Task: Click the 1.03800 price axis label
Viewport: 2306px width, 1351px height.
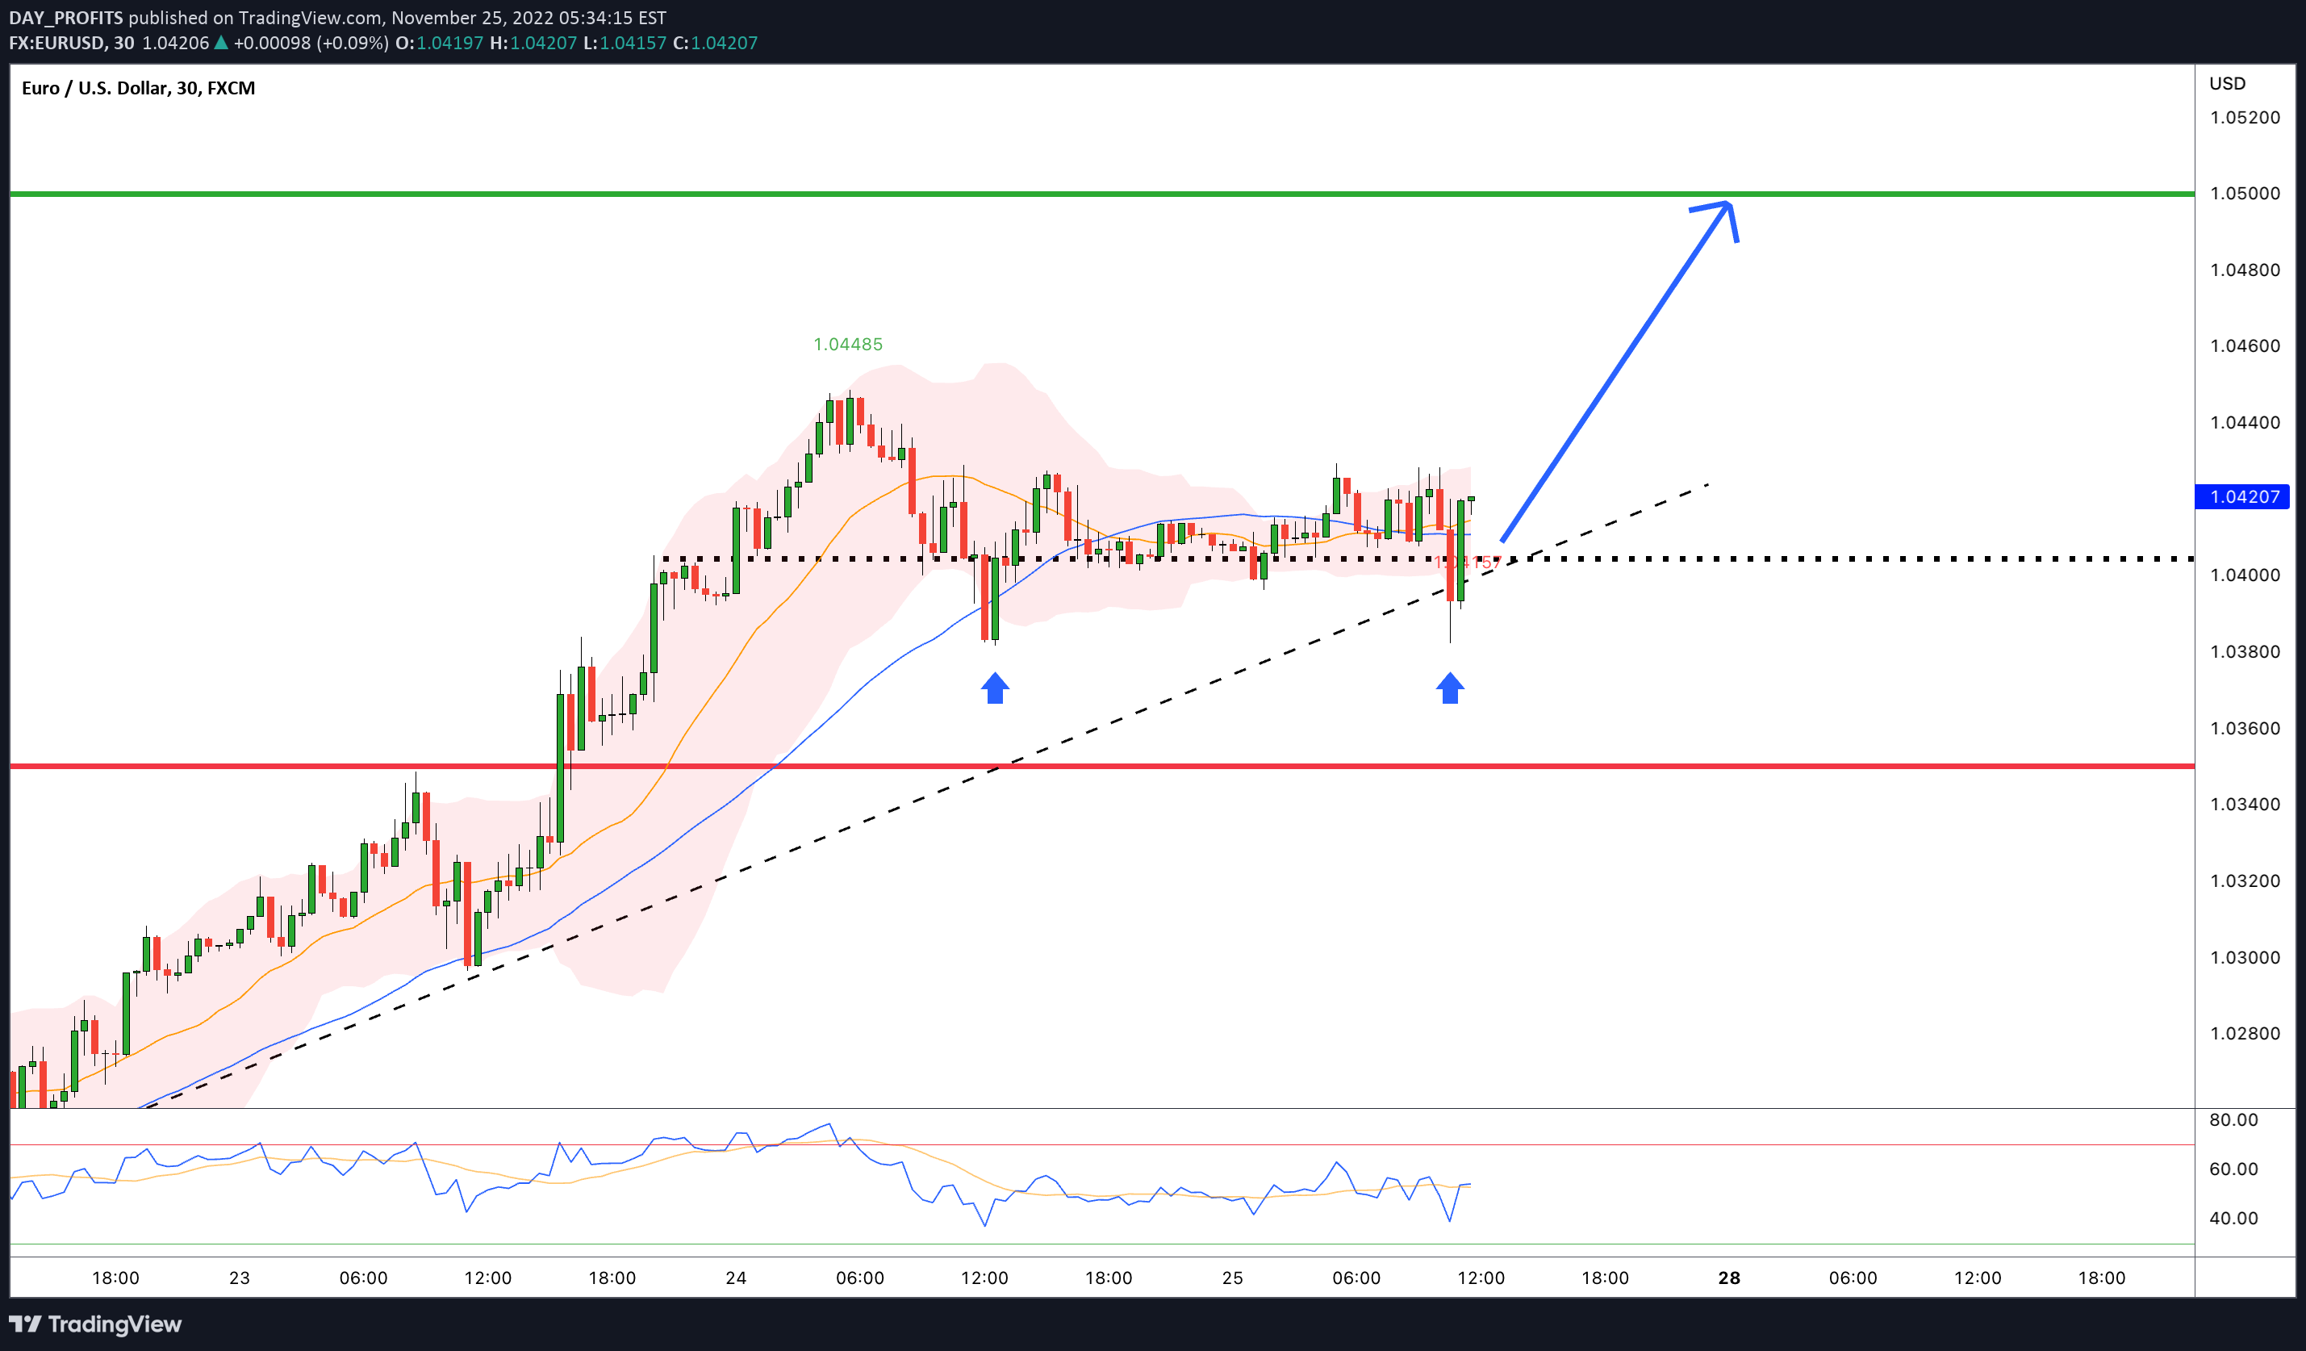Action: [2245, 652]
